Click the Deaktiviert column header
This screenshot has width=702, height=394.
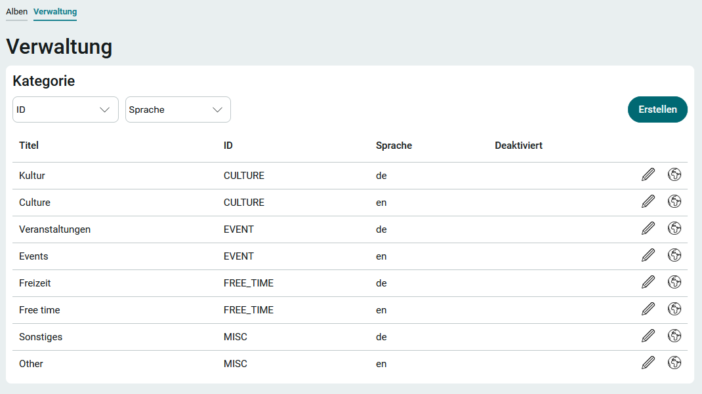(518, 146)
